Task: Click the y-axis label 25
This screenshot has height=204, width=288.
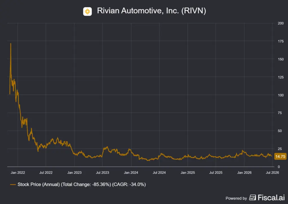Action: click(280, 149)
